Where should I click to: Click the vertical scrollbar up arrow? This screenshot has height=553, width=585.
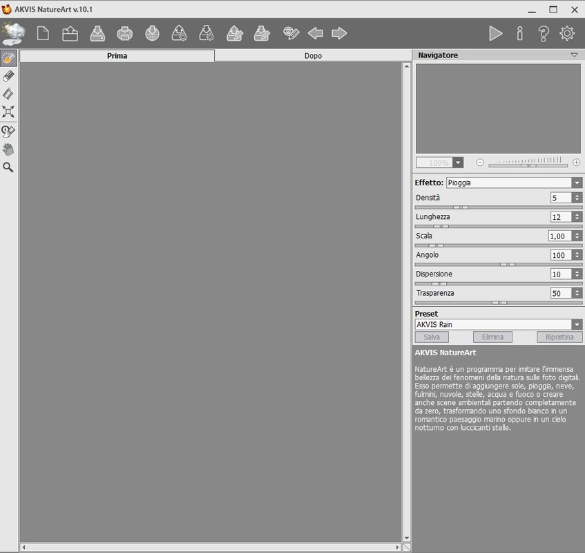[407, 66]
